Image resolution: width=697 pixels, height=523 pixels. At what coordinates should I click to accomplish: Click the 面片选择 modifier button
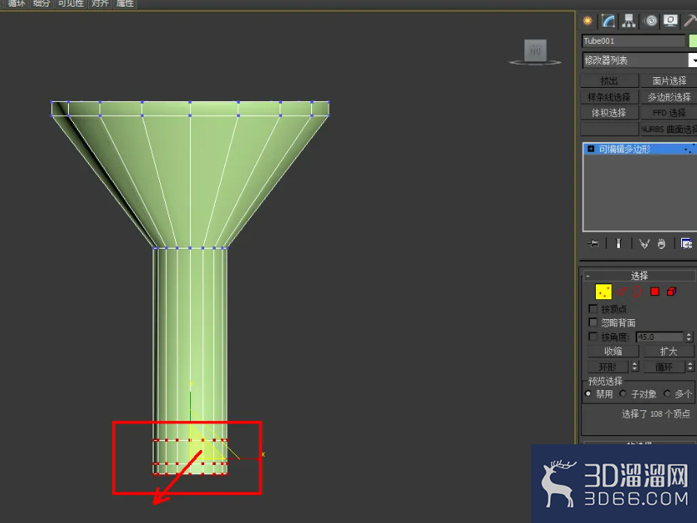click(x=669, y=80)
